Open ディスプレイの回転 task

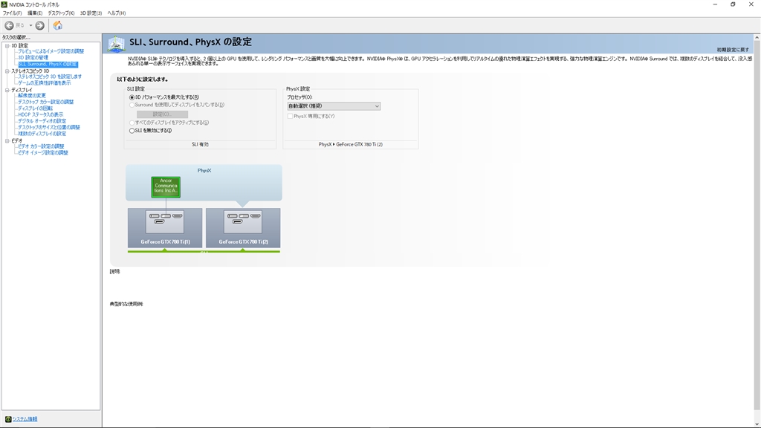(35, 108)
